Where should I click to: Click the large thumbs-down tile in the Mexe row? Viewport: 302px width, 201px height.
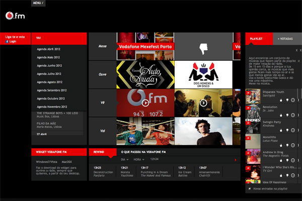pyautogui.click(x=203, y=46)
